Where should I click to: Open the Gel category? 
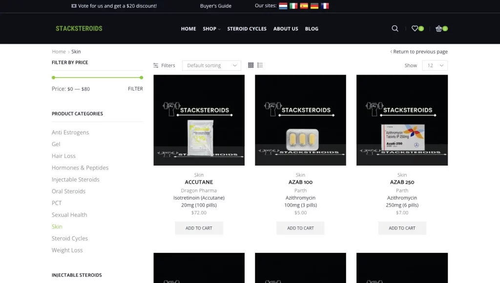pyautogui.click(x=56, y=144)
